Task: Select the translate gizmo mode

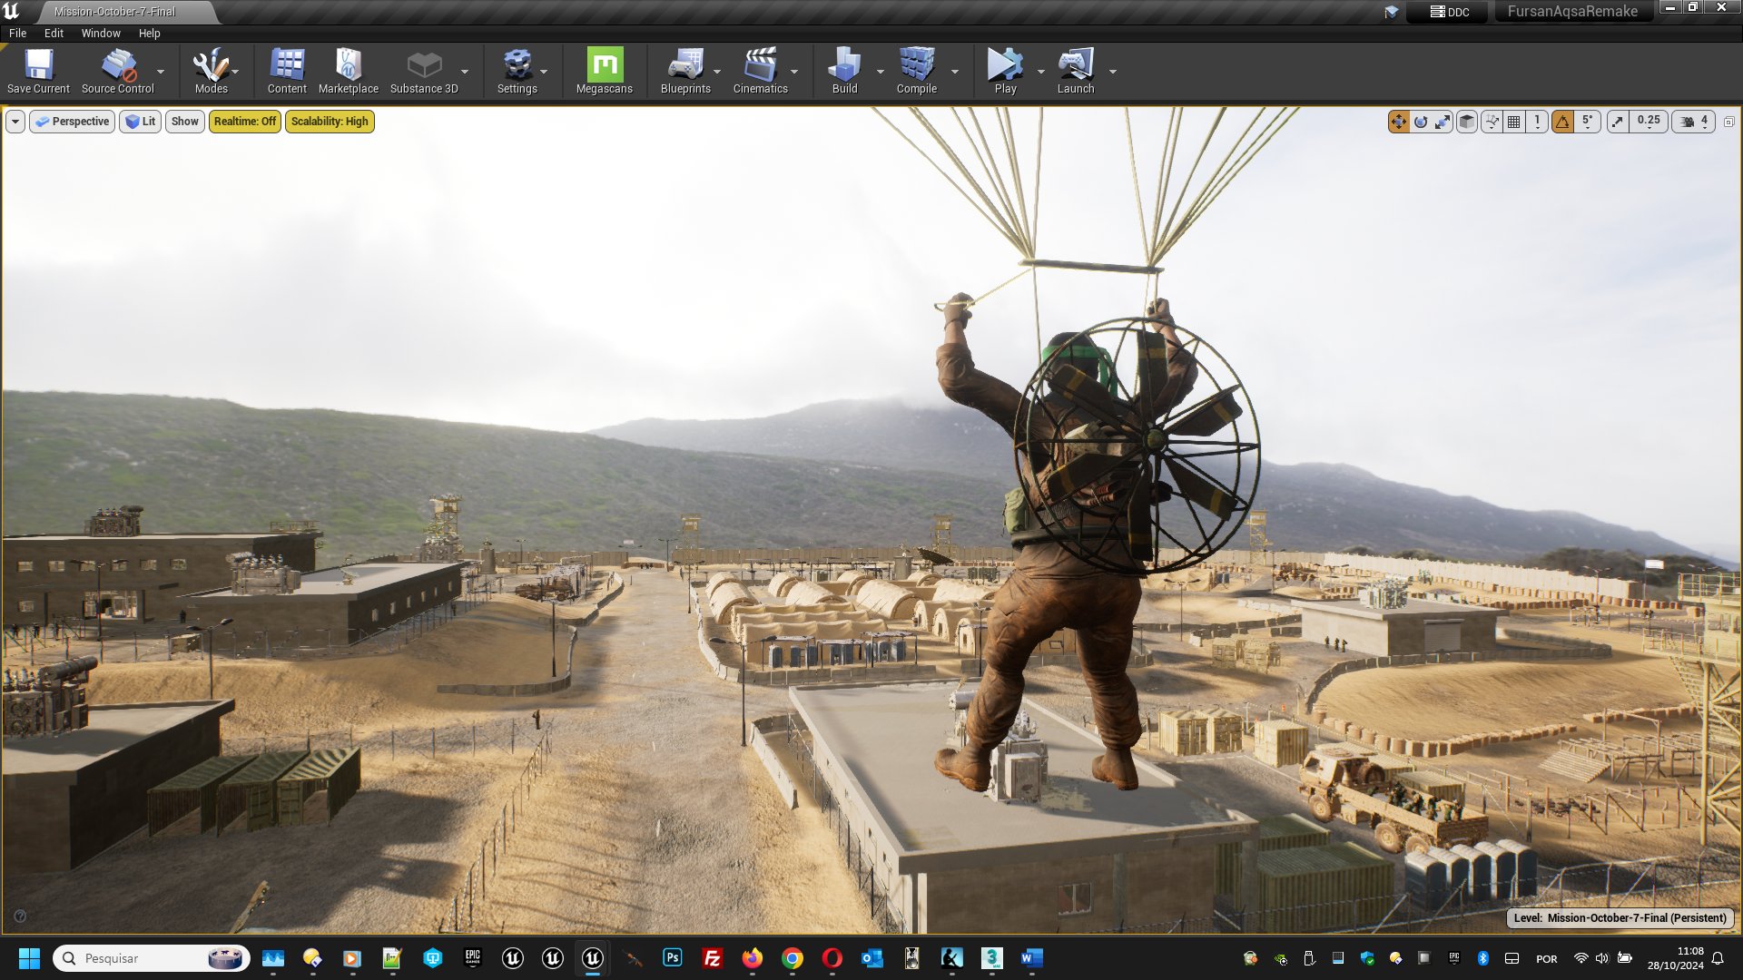Action: point(1398,122)
